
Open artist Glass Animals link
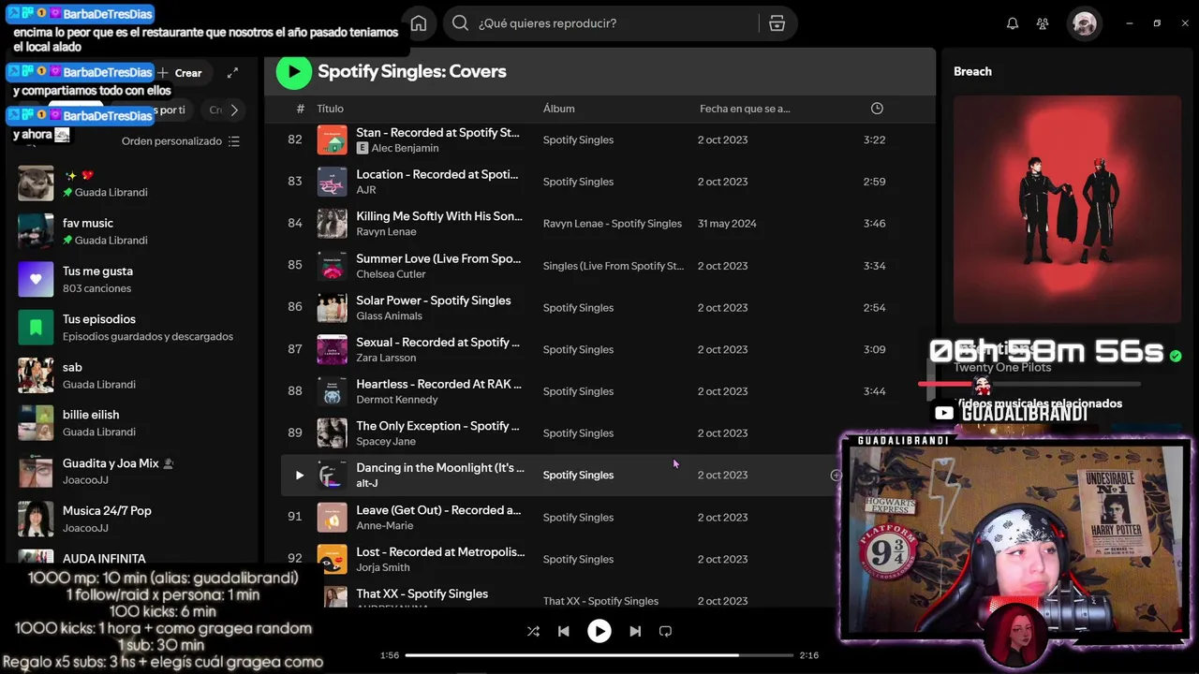389,316
